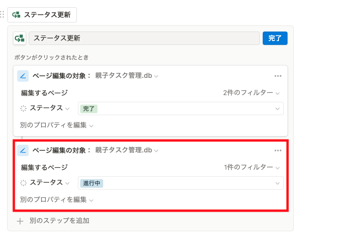
Task: Click the status spinner icon in first step
Action: [x=23, y=108]
